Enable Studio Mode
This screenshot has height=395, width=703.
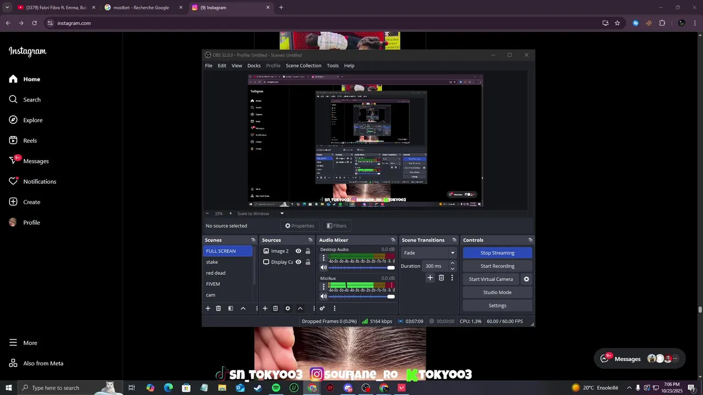click(498, 292)
